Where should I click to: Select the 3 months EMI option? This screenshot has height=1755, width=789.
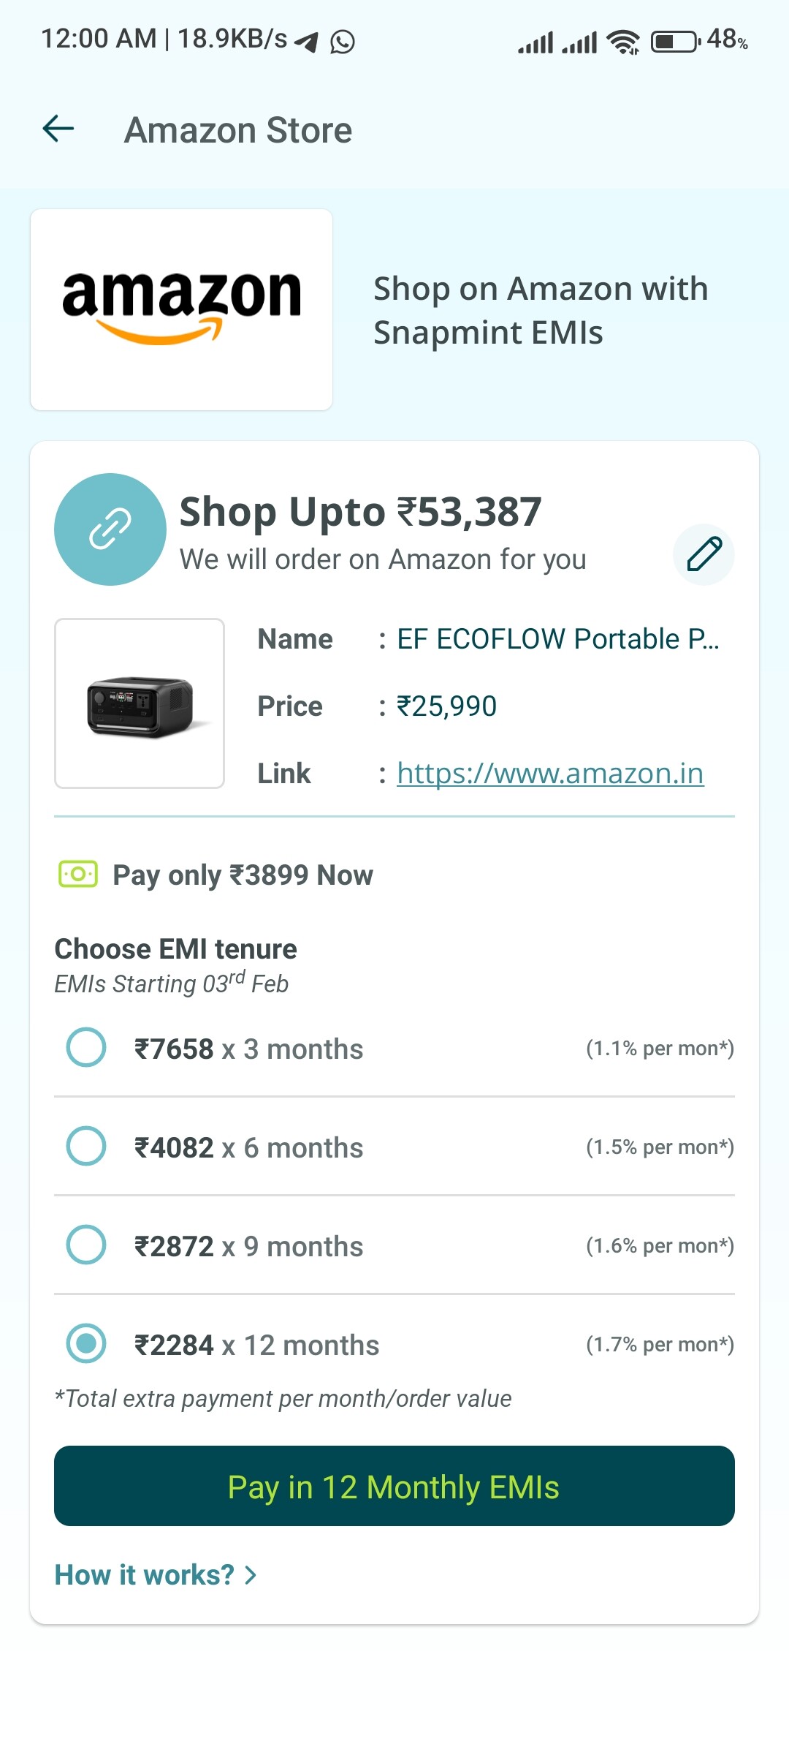point(86,1048)
